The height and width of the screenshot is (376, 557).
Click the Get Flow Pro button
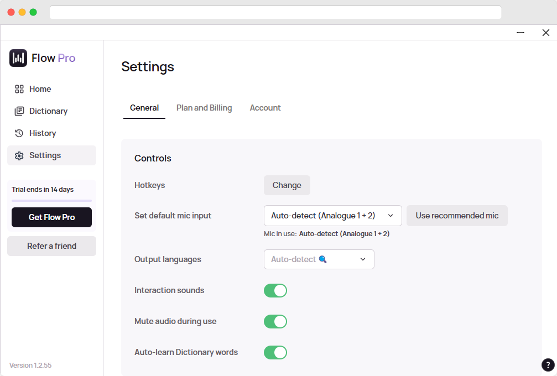pos(51,217)
